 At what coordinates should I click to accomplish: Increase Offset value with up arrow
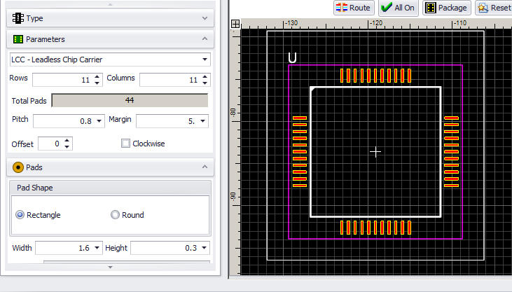point(67,141)
